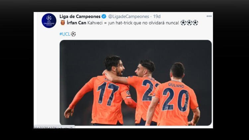Click the middle soccer ball emoji of three
This screenshot has height=140, width=249.
189,23
